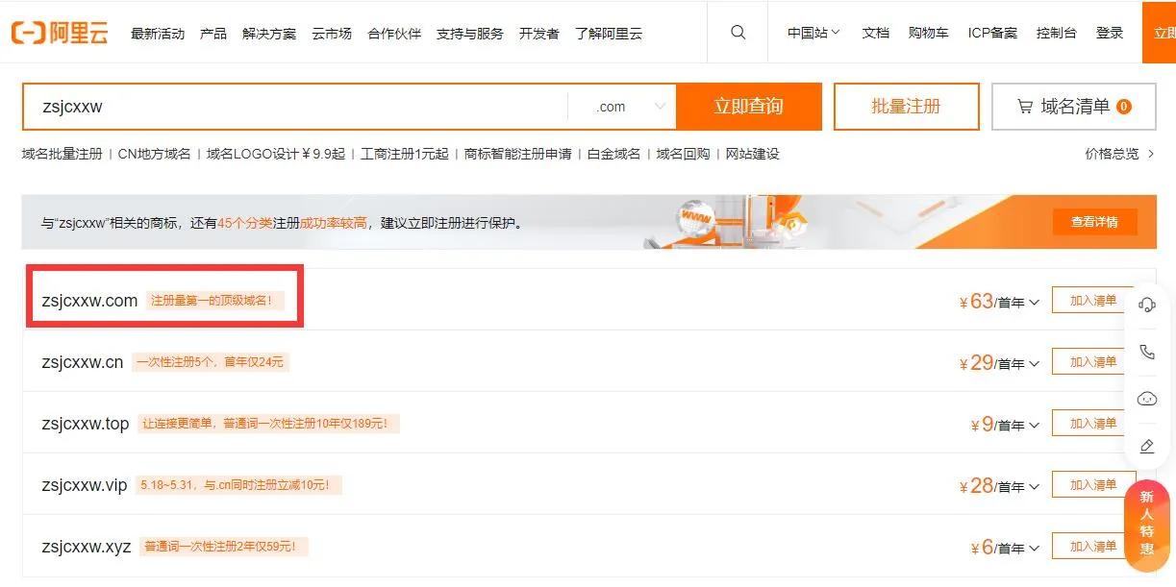The image size is (1176, 587).
Task: Click the headset customer service icon
Action: tap(1146, 304)
